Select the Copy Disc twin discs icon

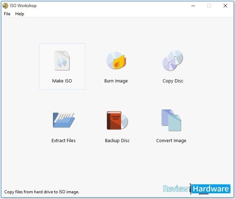pyautogui.click(x=173, y=60)
